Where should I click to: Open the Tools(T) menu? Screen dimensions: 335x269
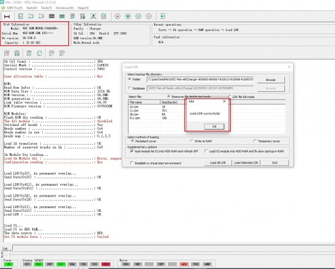pos(46,8)
